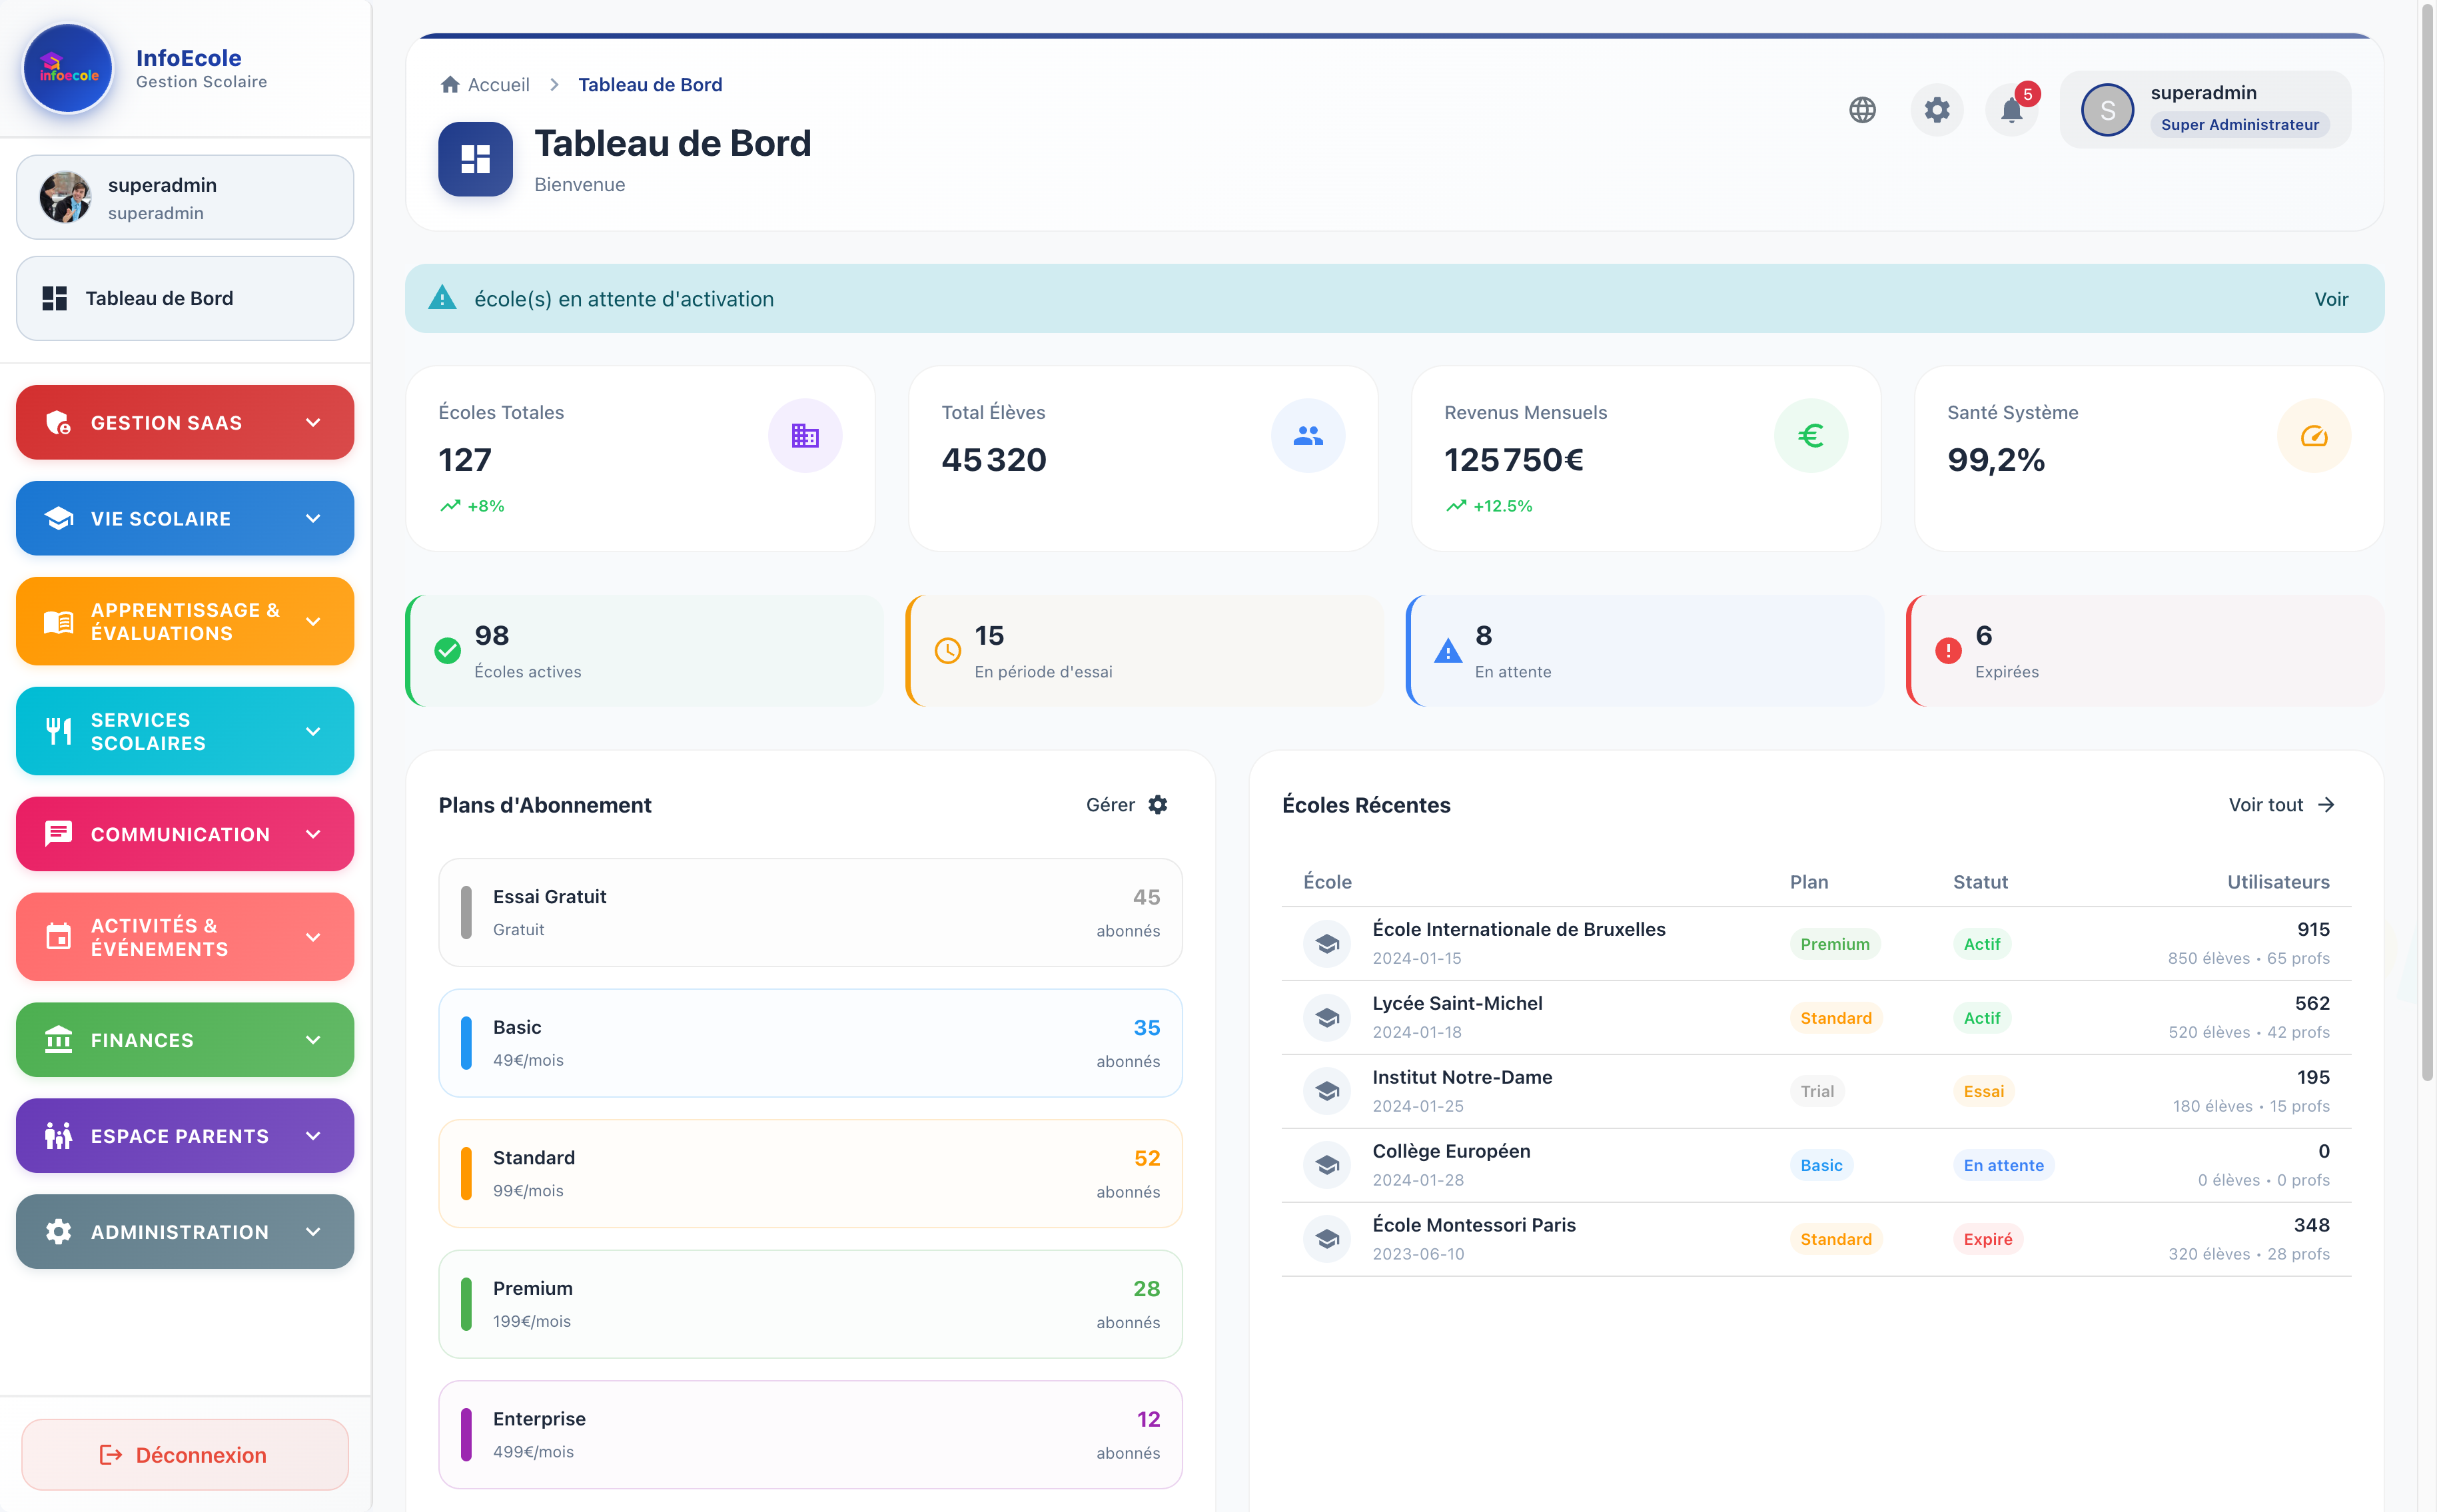Click the Santé Système gauge icon
The image size is (2437, 1512).
click(2313, 436)
